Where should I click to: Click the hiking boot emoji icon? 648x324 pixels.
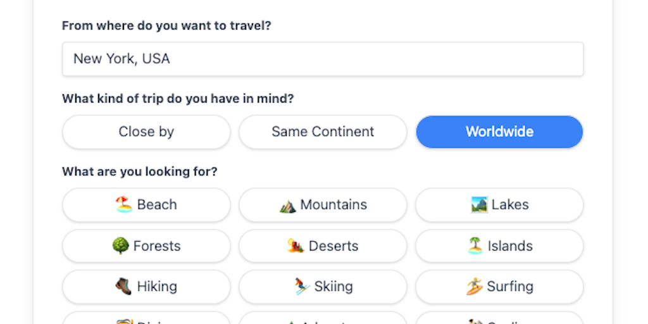(x=123, y=286)
